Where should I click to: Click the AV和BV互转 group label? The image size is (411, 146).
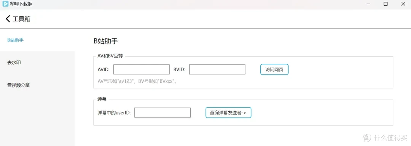[110, 56]
